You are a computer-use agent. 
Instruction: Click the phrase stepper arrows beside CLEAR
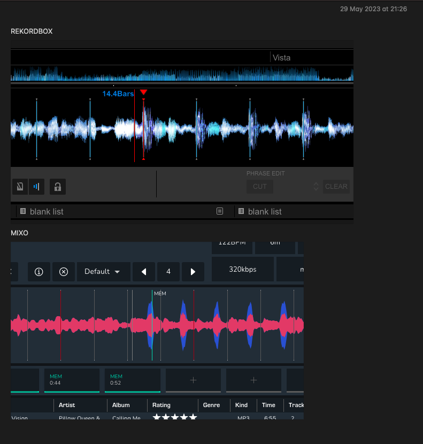point(316,187)
